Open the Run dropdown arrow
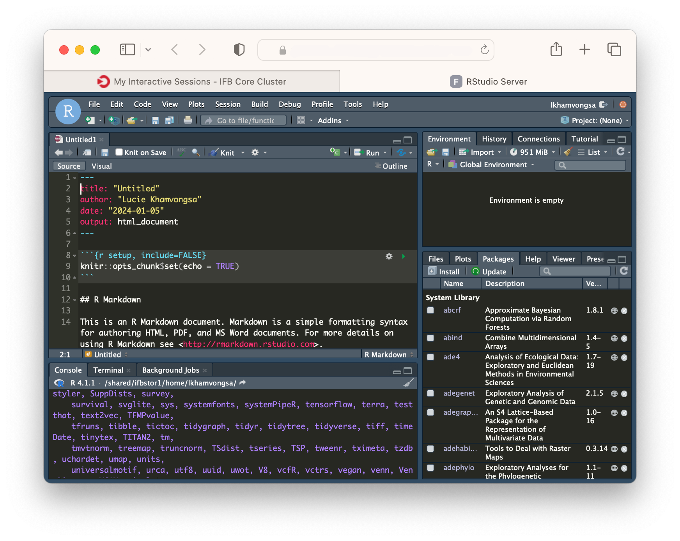The width and height of the screenshot is (680, 541). tap(385, 152)
